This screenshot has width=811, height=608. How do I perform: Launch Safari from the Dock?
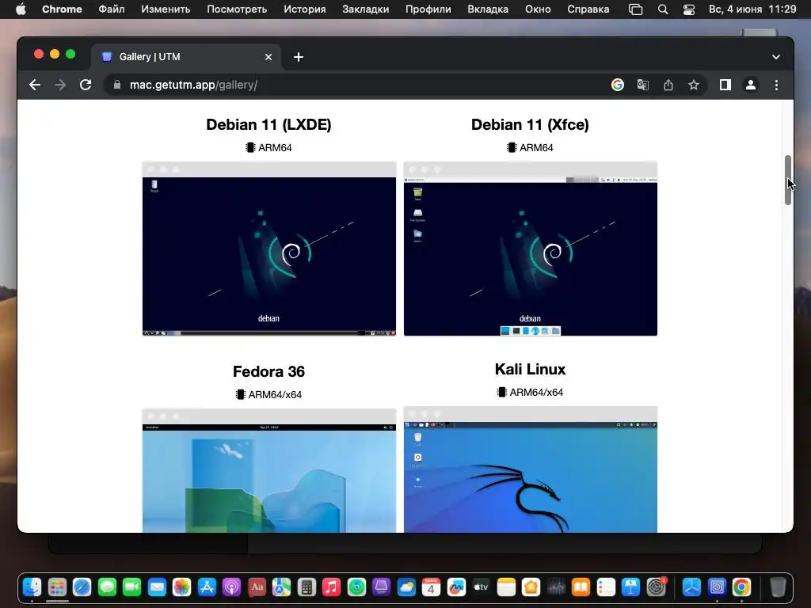(x=82, y=587)
